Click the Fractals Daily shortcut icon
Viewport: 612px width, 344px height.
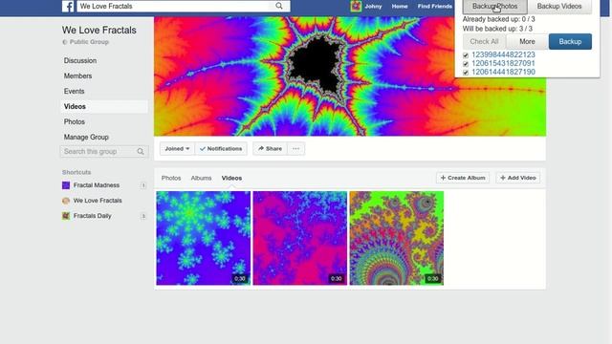(66, 216)
